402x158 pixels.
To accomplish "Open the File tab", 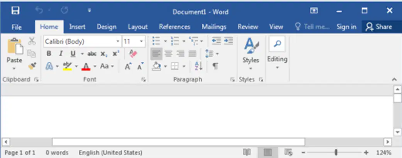I will point(17,27).
